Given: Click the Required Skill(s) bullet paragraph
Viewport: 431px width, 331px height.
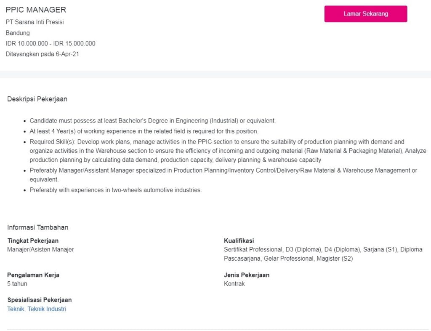Looking at the screenshot, I should [x=227, y=151].
